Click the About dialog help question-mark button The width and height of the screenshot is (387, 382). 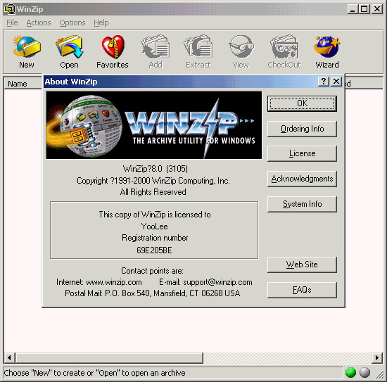tap(324, 81)
